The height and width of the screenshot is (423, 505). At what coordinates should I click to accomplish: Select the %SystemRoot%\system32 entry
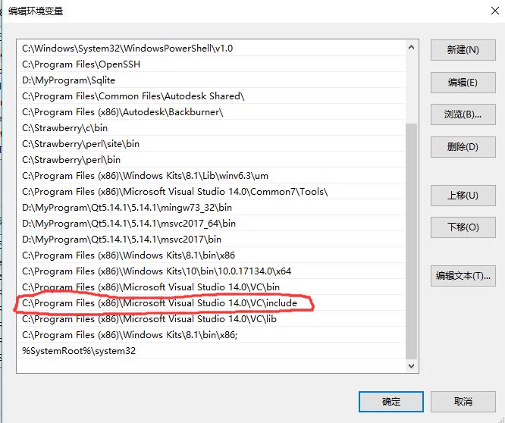point(212,351)
